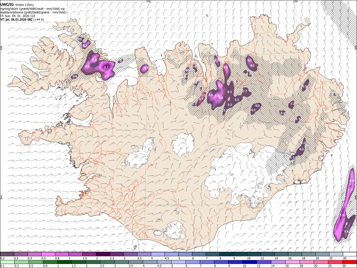Click the 1.9 precipitation label offshore southeast
Screen dimensions: 357x268
click(342, 215)
